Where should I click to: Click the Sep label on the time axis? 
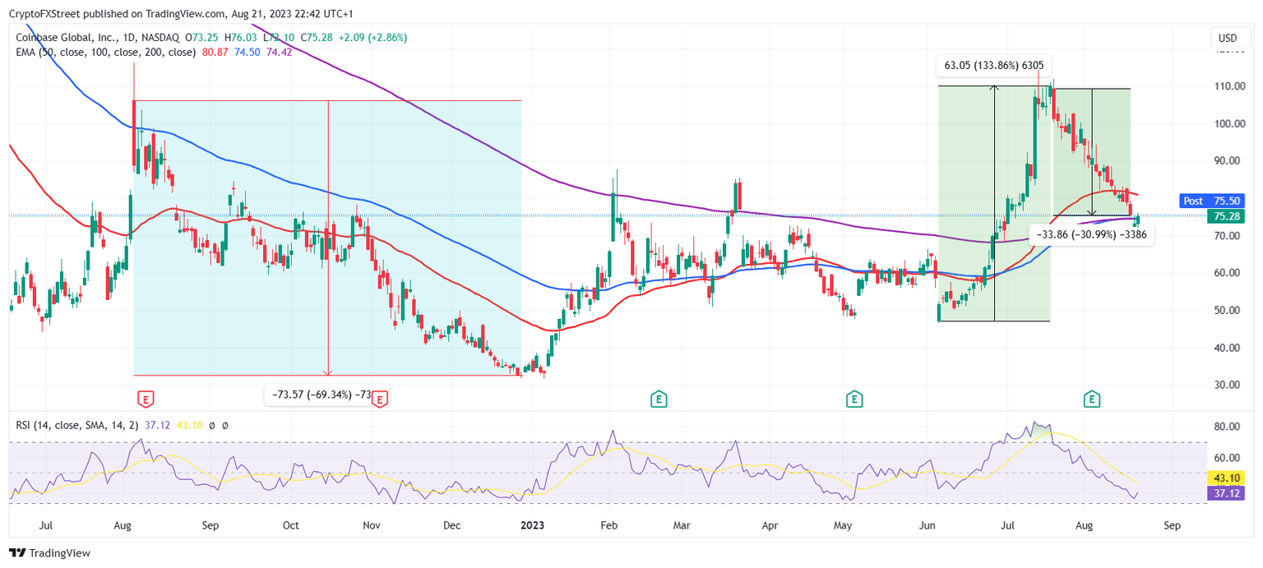(x=1171, y=525)
